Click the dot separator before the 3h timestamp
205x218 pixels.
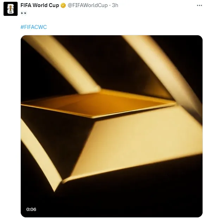110,6
